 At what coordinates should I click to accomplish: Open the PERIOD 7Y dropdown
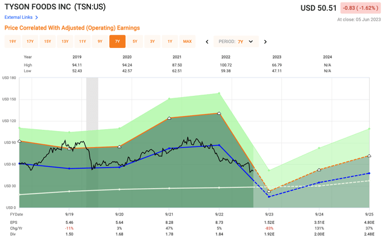[x=236, y=42]
